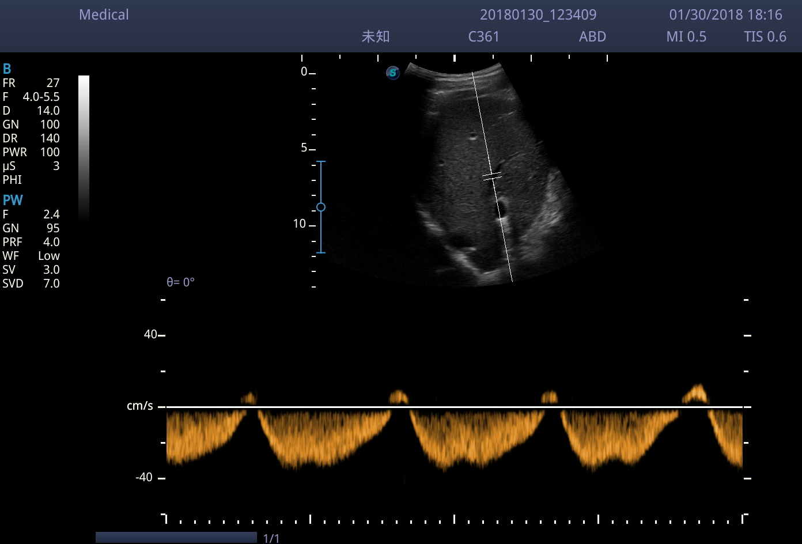
Task: Click the TIS 0.6 indicator
Action: pyautogui.click(x=765, y=37)
